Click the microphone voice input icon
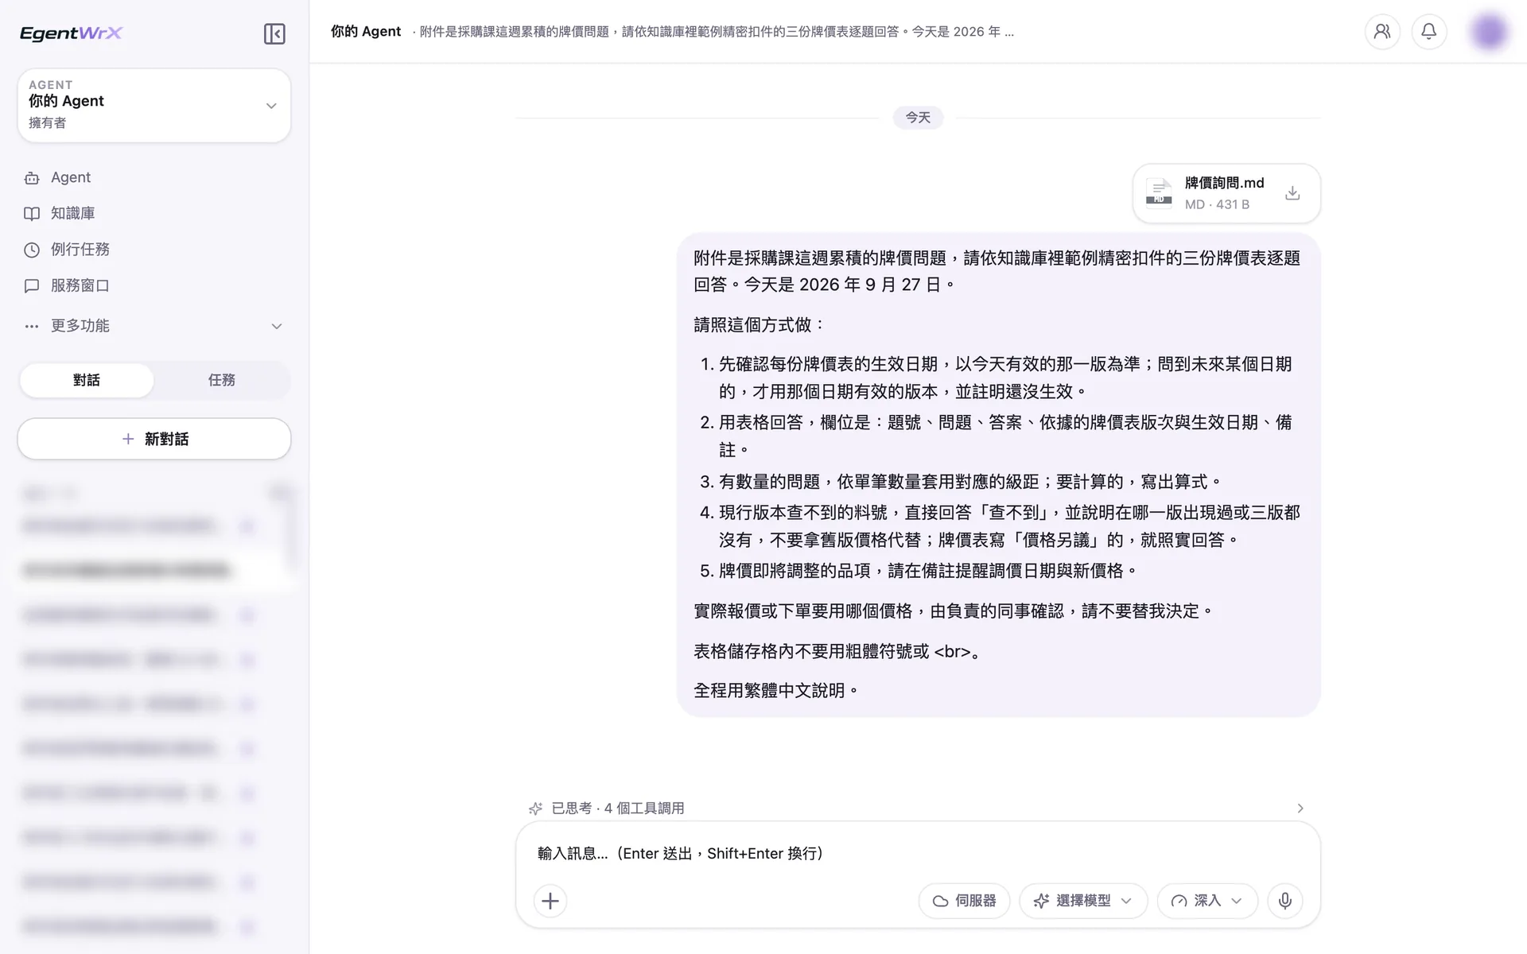 1285,901
